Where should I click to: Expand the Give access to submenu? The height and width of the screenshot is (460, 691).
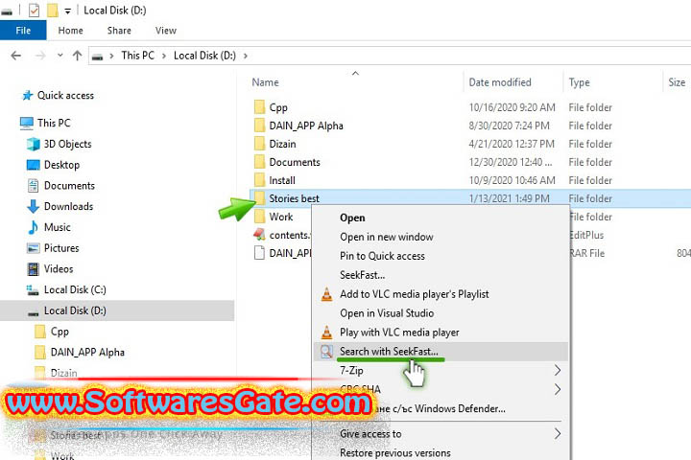[x=441, y=434]
